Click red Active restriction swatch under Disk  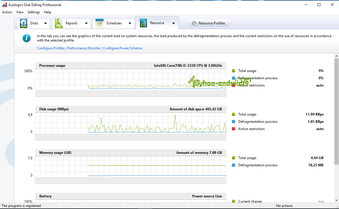click(233, 129)
